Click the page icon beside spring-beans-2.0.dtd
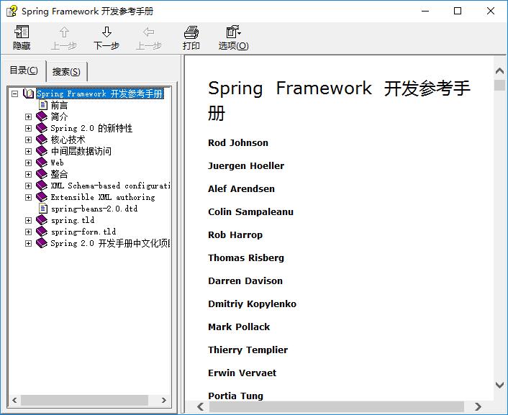Screen dimensions: 508x415 [x=43, y=209]
